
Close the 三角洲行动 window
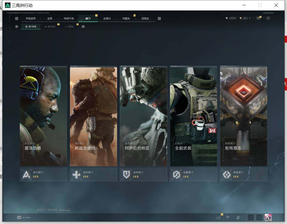276,5
